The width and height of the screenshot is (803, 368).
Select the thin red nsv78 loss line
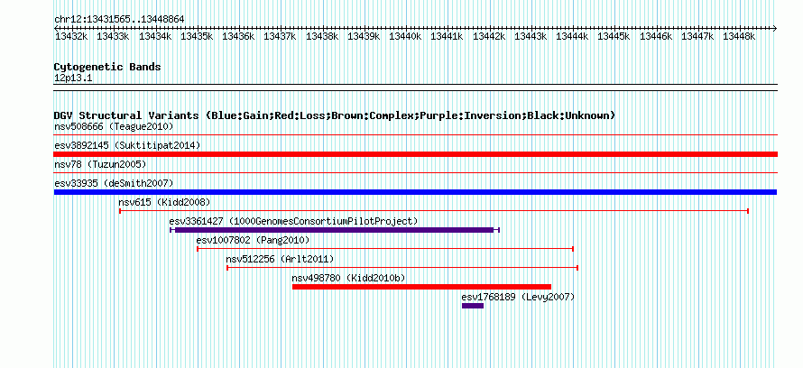pos(415,173)
